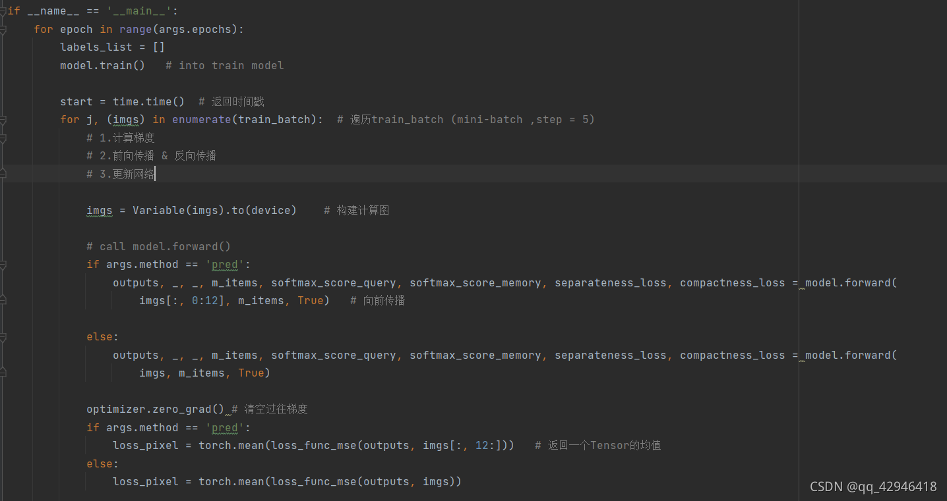947x501 pixels.
Task: Click the '# 返回一个Tensor的均值' comment
Action: point(598,446)
